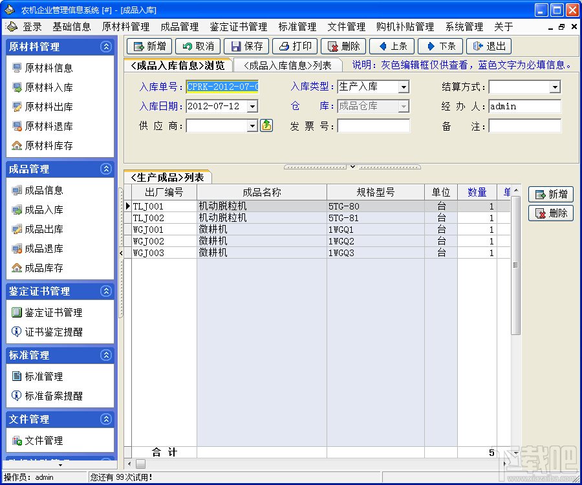582x485 pixels.
Task: Click the 备注 input field
Action: pyautogui.click(x=525, y=126)
